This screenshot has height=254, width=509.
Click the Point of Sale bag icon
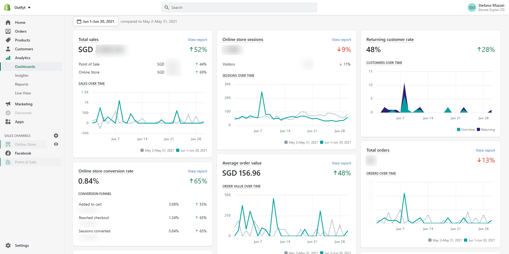pos(8,162)
